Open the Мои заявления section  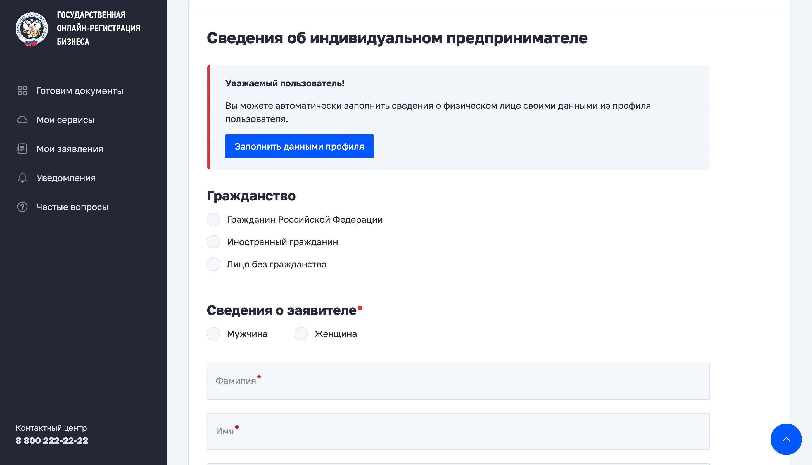tap(69, 149)
